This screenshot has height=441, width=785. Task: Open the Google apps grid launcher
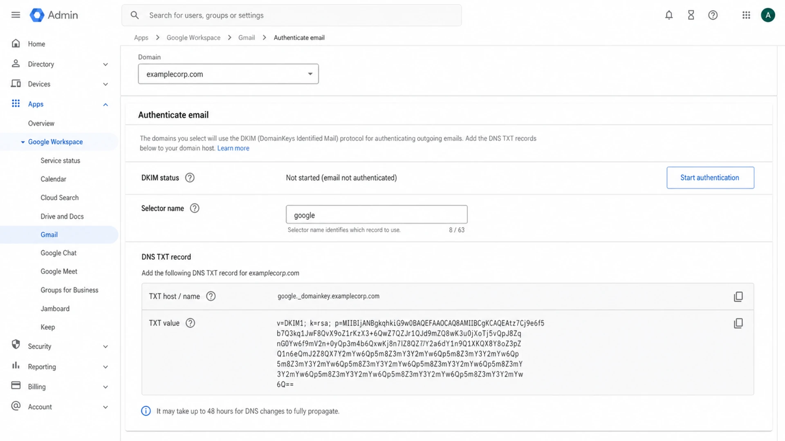click(x=746, y=15)
